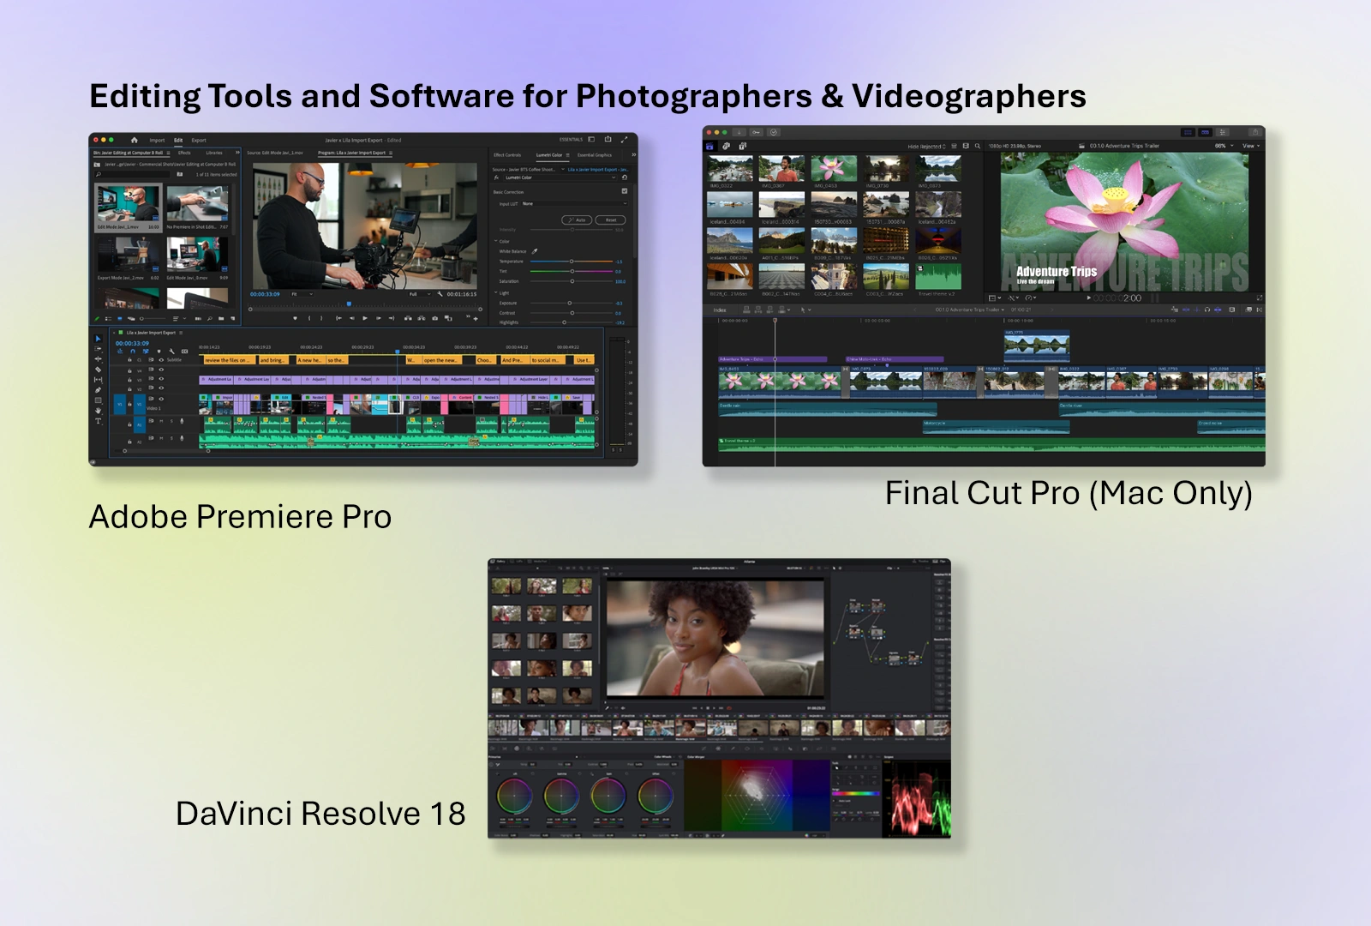Open the Lumetri Color effect dropdown

click(x=560, y=177)
